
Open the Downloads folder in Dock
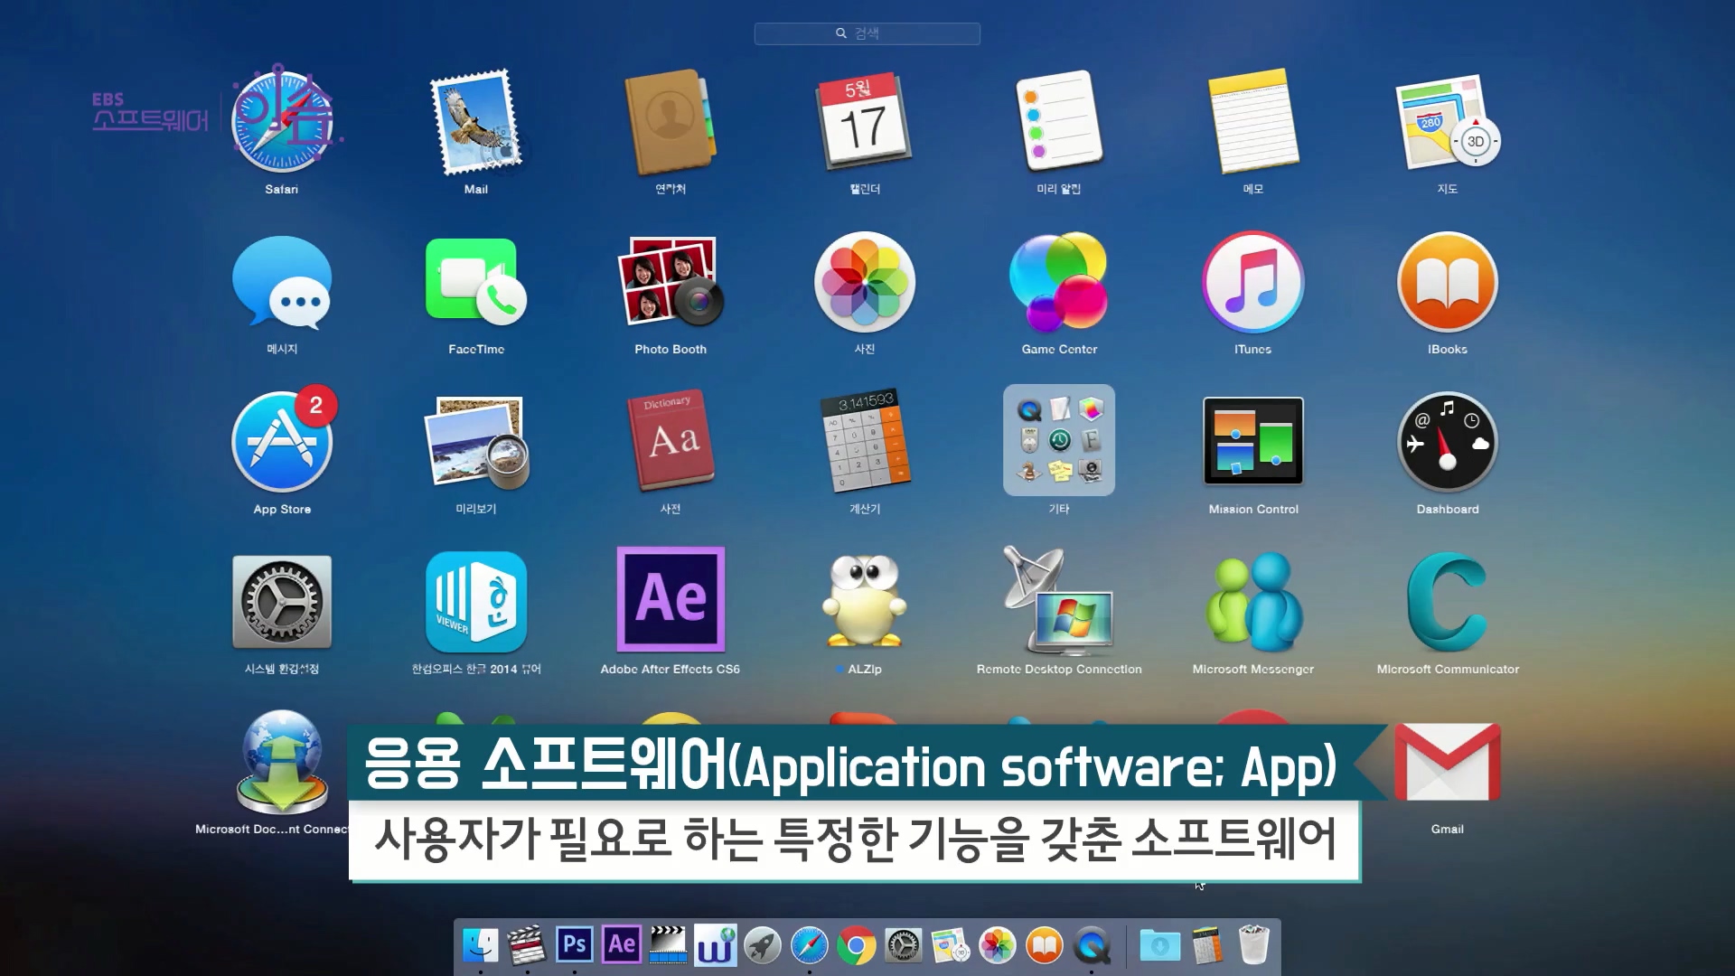[x=1160, y=946]
